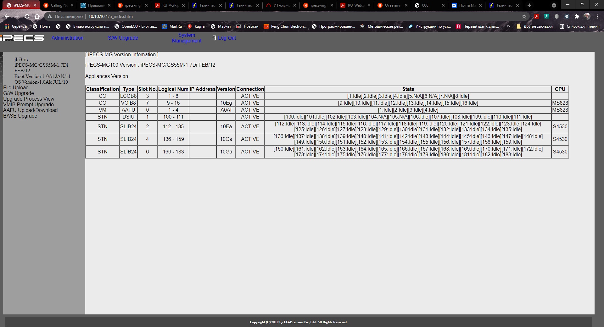Open the Chrome three-dot menu
This screenshot has width=604, height=327.
tap(597, 16)
